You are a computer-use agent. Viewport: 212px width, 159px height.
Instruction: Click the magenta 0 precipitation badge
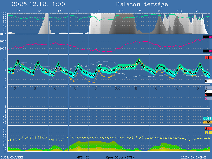tap(206, 99)
